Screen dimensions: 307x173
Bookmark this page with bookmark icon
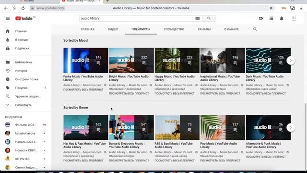pos(271,8)
